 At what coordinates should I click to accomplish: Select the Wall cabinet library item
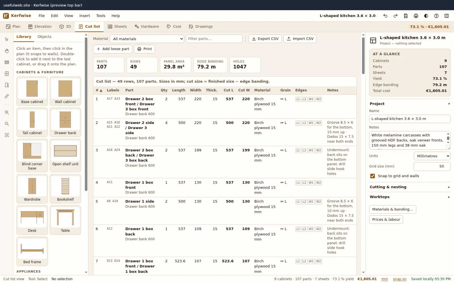pos(65,91)
